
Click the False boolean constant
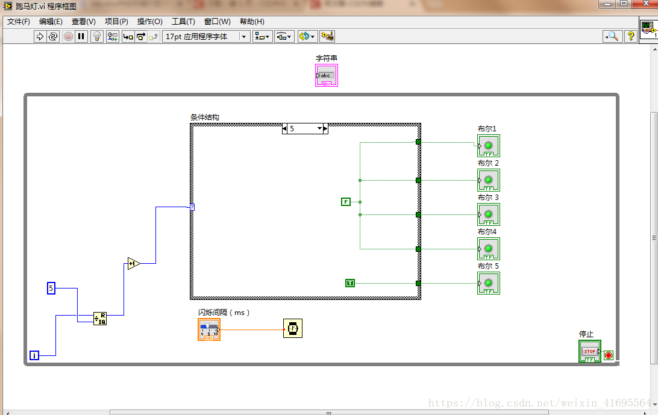tap(346, 202)
